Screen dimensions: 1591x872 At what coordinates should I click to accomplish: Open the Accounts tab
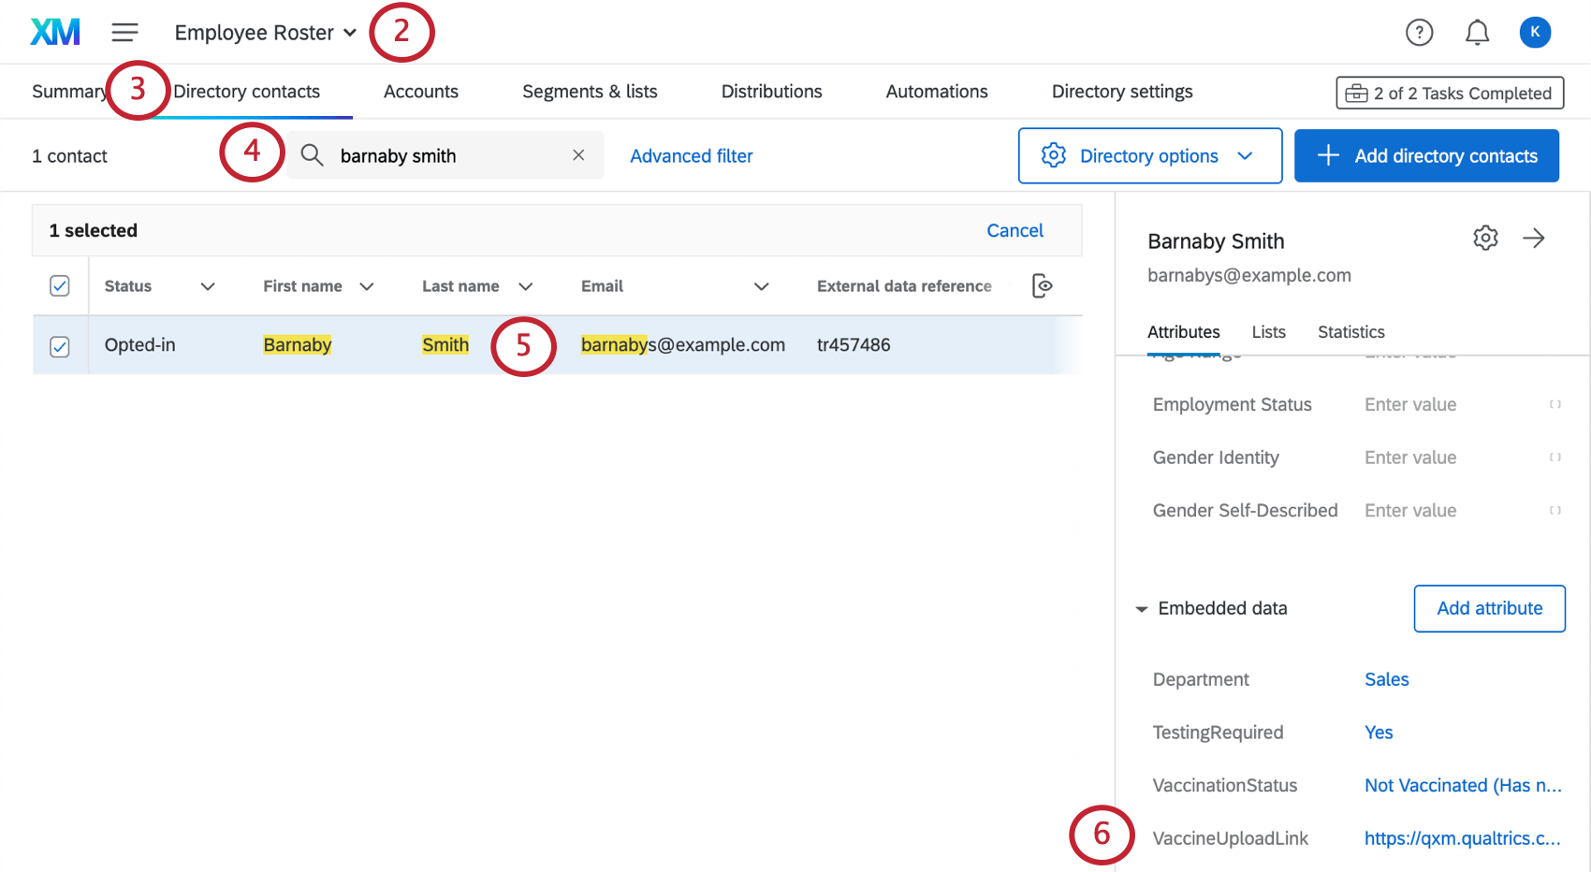tap(420, 91)
